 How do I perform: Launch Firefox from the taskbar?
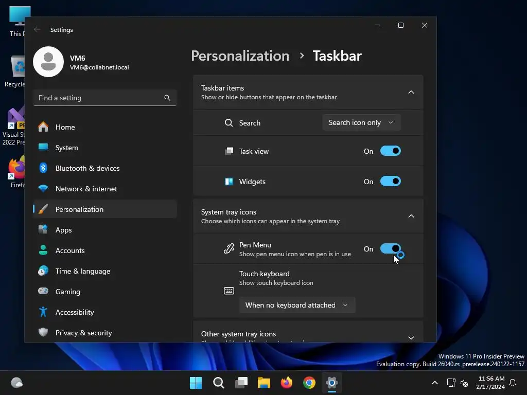coord(286,383)
